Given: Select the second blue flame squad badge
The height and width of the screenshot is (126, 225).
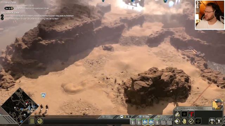Looking at the screenshot, I should pos(151,122).
